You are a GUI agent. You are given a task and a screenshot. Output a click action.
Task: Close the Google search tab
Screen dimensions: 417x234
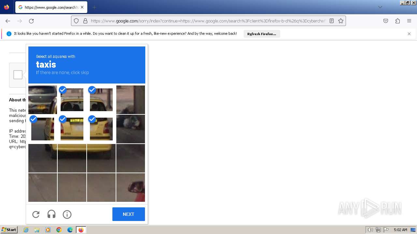(x=82, y=7)
